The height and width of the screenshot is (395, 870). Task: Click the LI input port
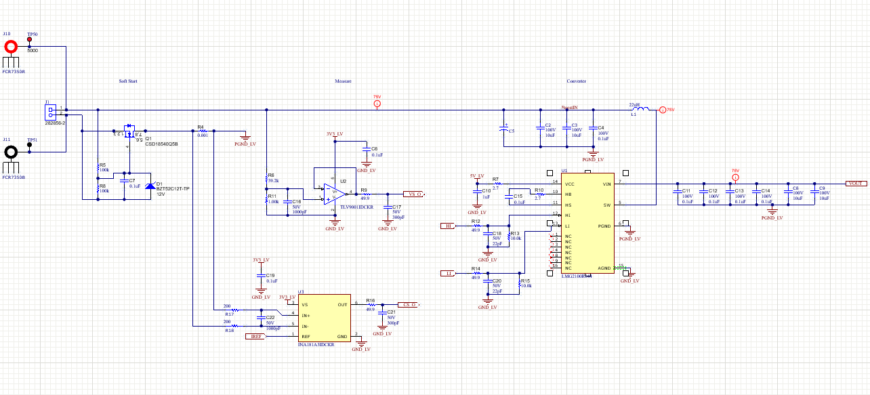point(449,273)
